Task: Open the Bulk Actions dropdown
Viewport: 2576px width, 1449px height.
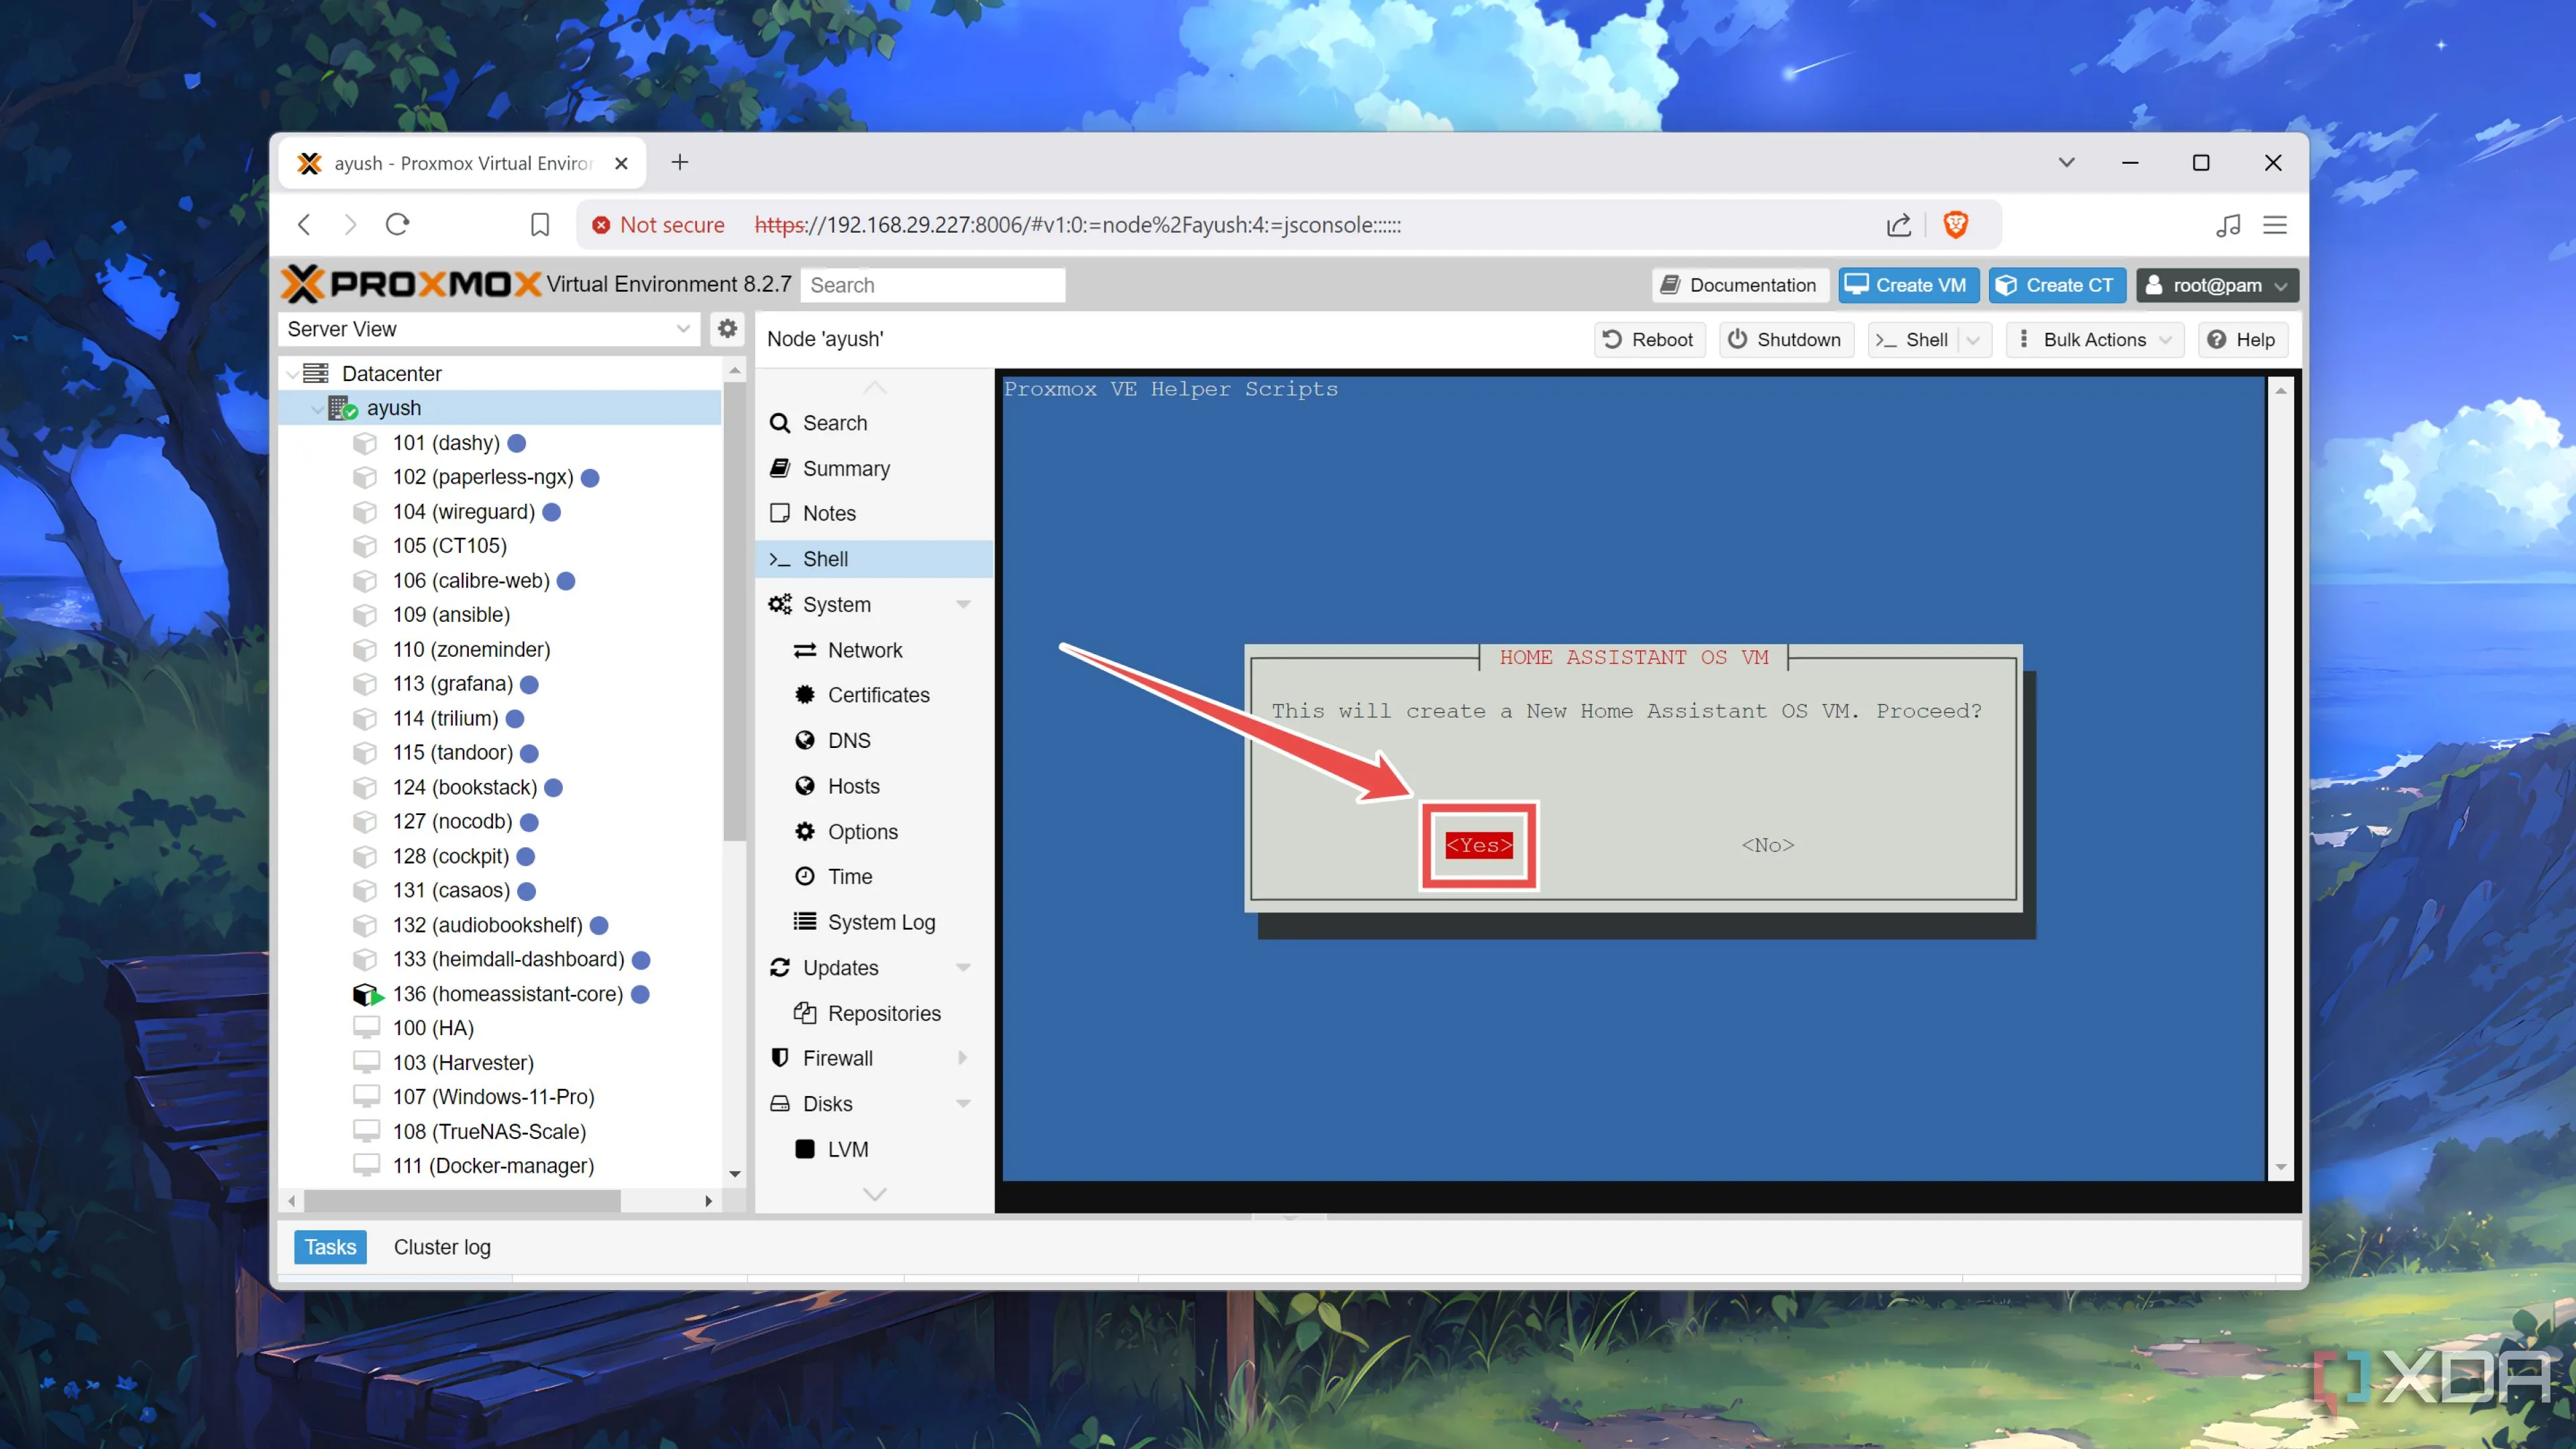Action: click(x=2094, y=340)
